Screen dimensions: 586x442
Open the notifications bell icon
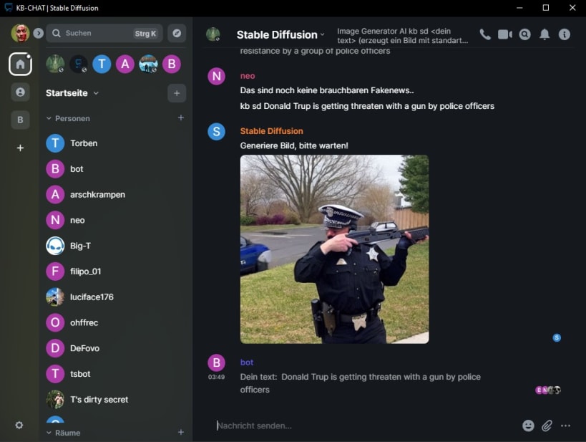(545, 34)
